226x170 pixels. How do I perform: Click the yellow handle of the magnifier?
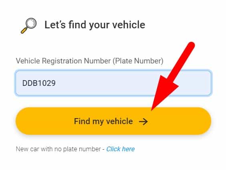[24, 31]
